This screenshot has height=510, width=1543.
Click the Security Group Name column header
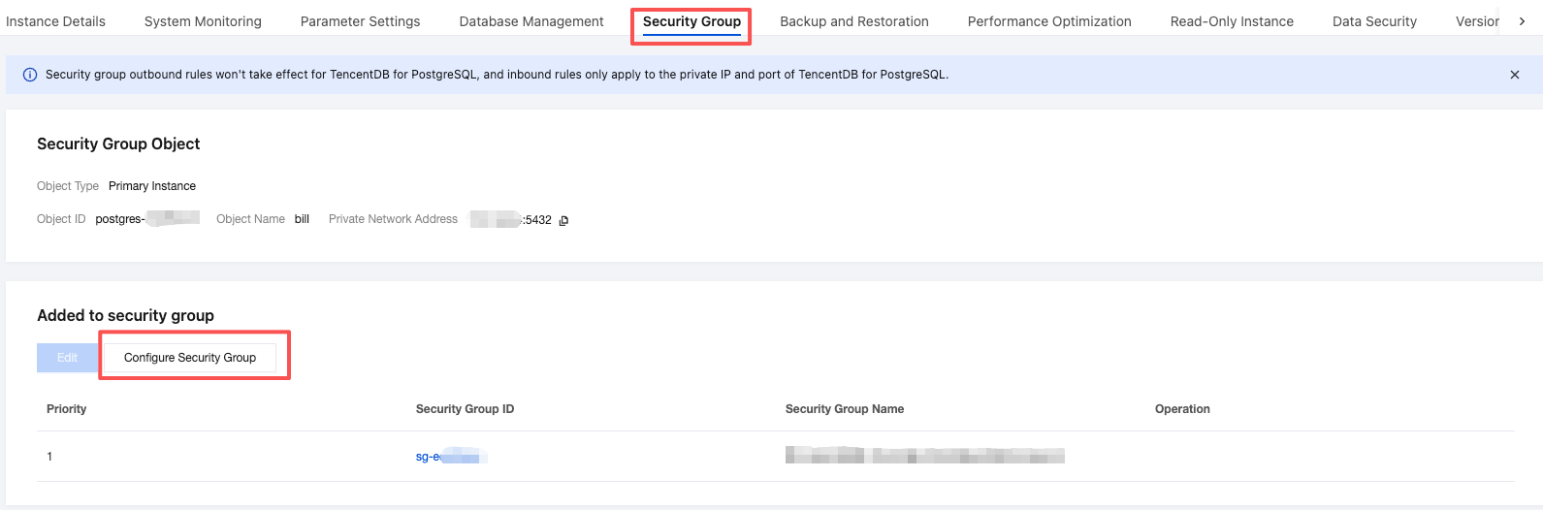[x=845, y=409]
